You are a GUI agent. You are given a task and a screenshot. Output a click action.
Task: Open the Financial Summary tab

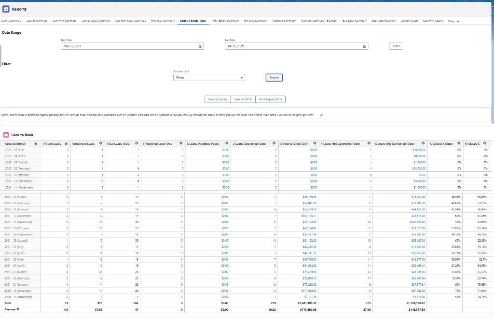pos(163,21)
